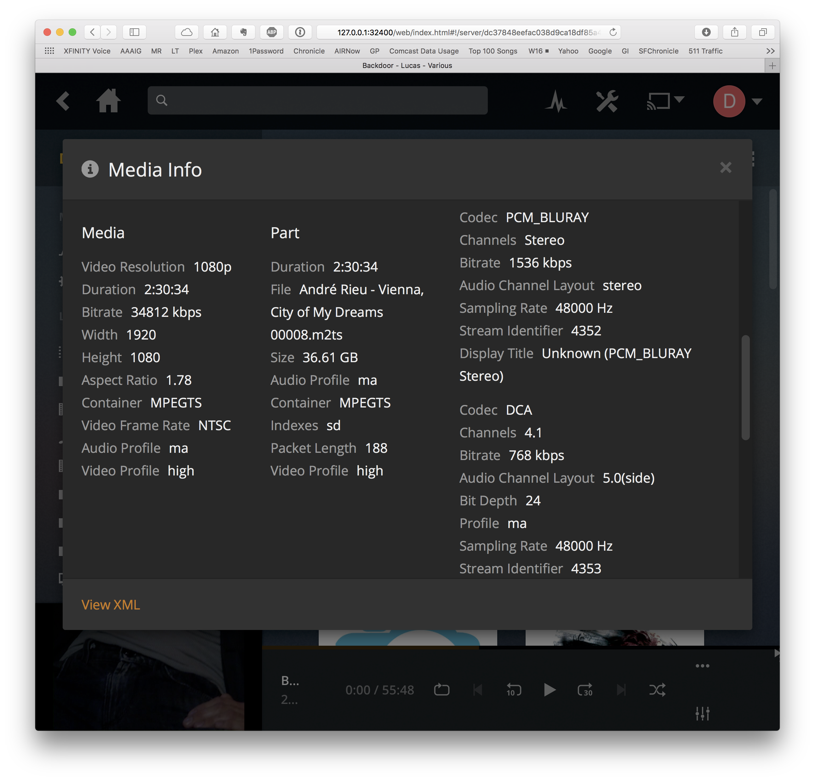
Task: Show all Safari tabs overview
Action: point(763,32)
